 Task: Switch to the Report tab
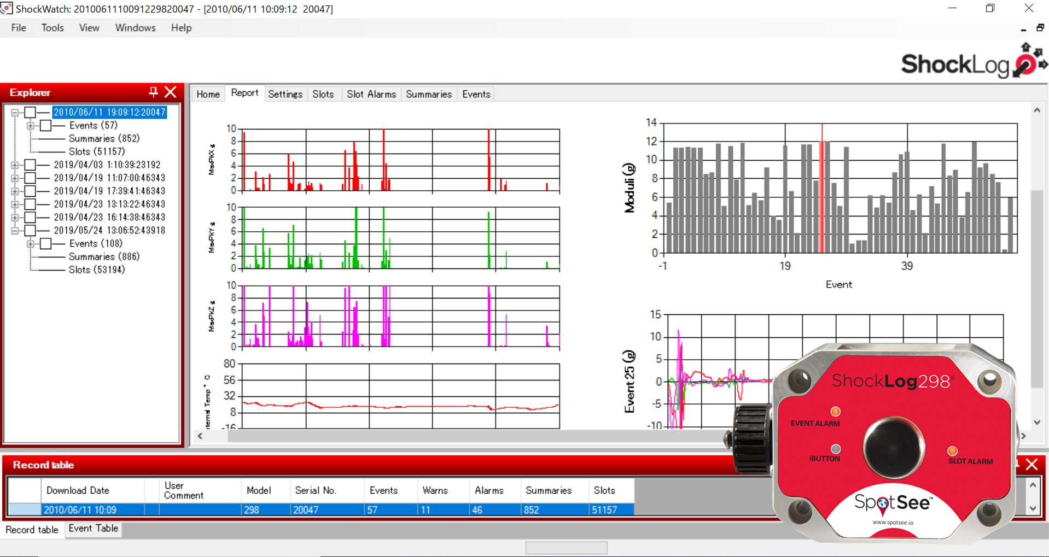click(x=244, y=93)
